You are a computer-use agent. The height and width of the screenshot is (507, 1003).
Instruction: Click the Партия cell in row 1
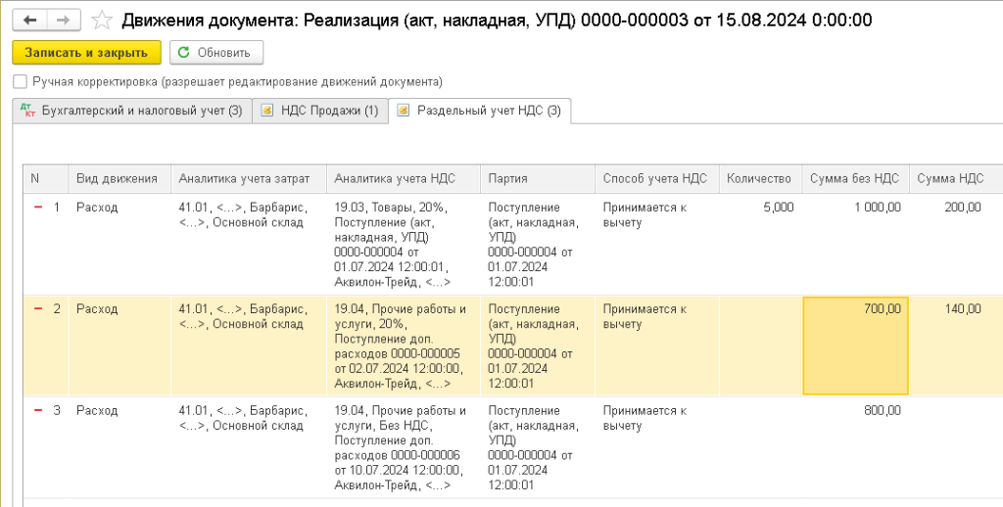538,245
